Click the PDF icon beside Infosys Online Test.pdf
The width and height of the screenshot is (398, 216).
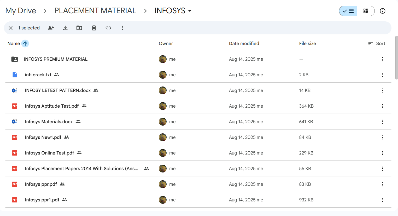point(15,153)
